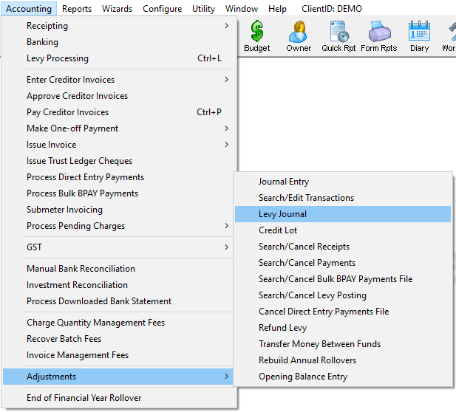Open the Diary calendar icon
456x412 pixels.
[x=419, y=36]
